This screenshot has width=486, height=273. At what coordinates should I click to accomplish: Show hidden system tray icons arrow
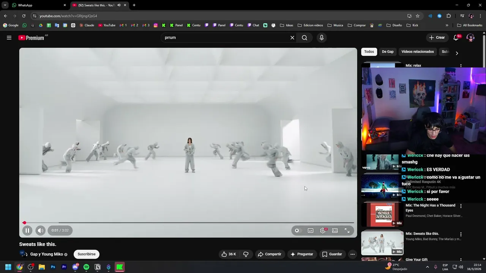427,267
